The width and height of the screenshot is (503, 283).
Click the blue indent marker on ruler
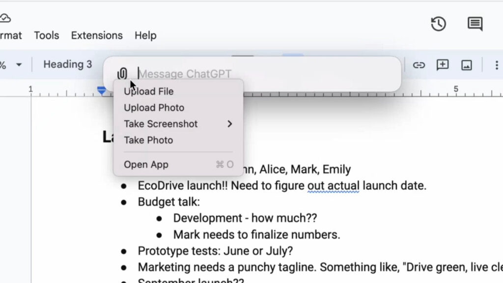pyautogui.click(x=101, y=91)
